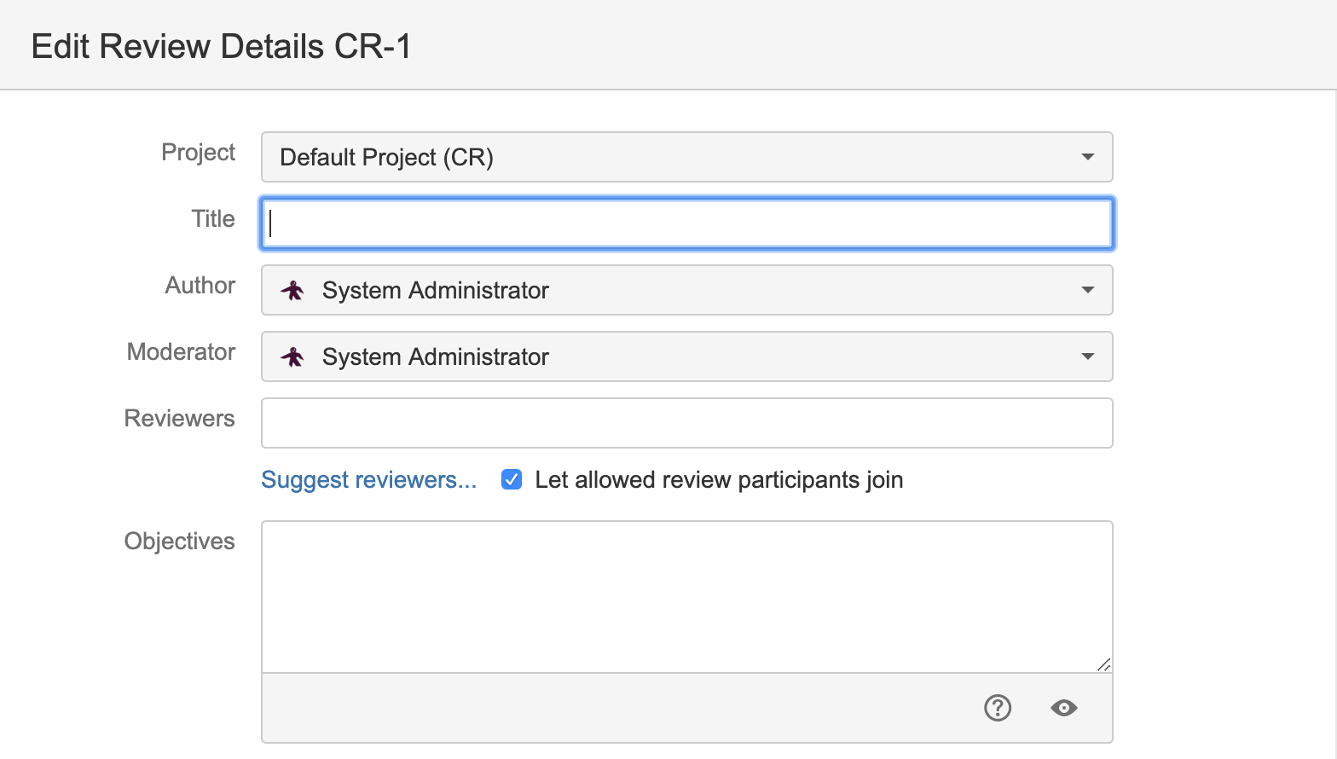This screenshot has height=759, width=1337.
Task: Click the Author field label
Action: tap(200, 286)
